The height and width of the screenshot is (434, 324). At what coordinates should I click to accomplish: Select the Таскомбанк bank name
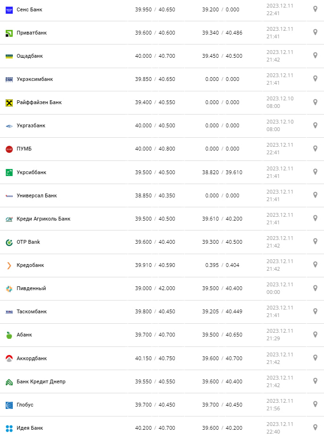pos(32,311)
